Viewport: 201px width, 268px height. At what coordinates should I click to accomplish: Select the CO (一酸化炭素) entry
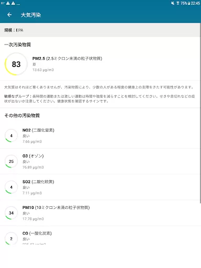click(x=100, y=235)
